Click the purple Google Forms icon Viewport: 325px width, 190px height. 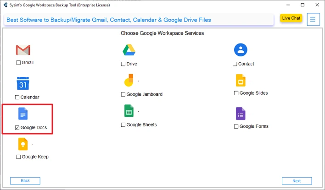(241, 114)
